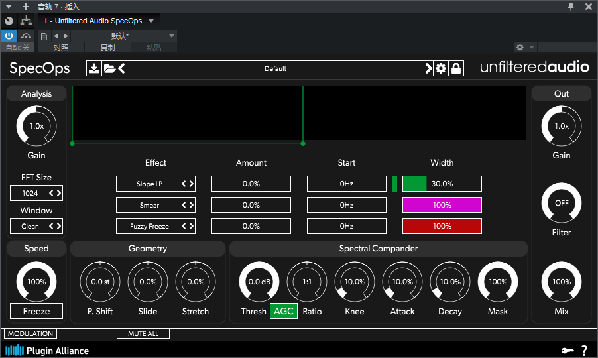Click the Analysis Gain knob
This screenshot has width=598, height=358.
pos(36,126)
